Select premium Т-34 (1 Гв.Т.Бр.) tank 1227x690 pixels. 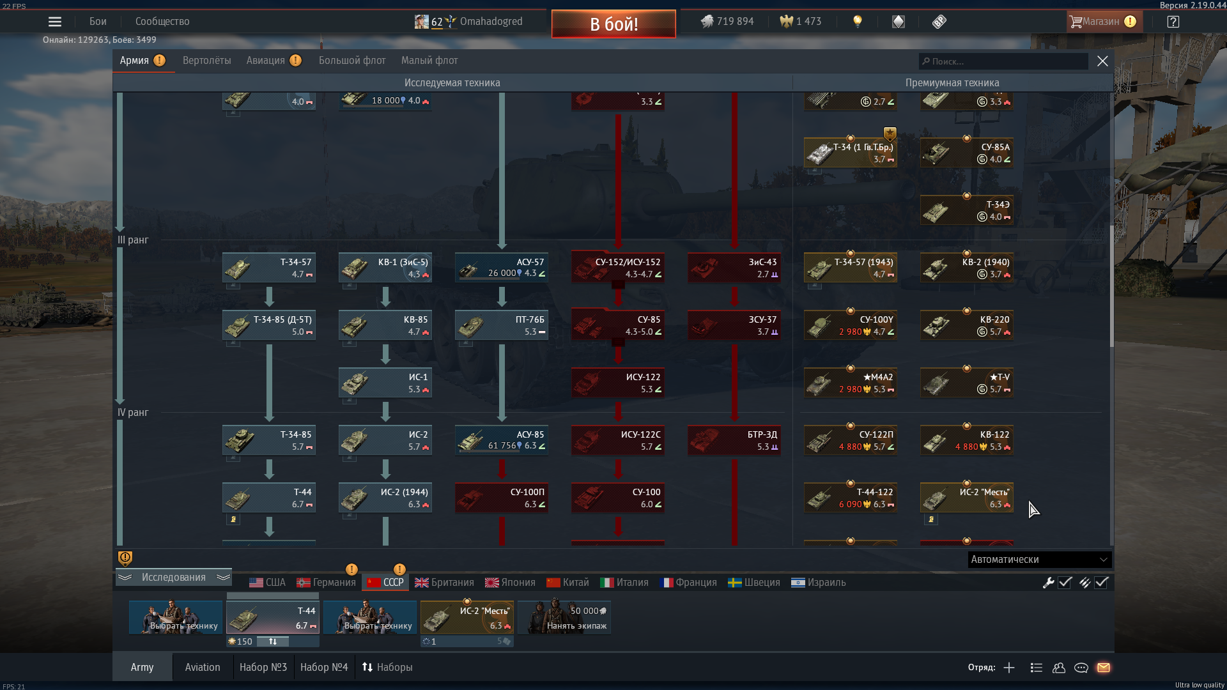(851, 153)
